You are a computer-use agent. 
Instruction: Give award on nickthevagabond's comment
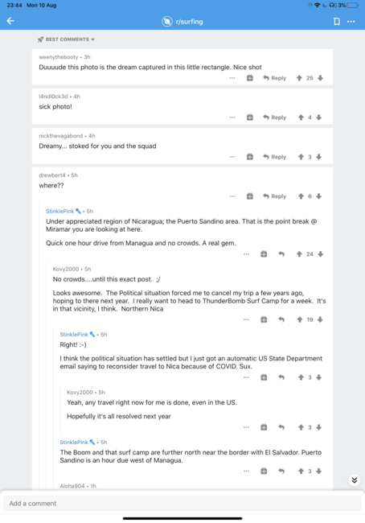click(x=250, y=157)
